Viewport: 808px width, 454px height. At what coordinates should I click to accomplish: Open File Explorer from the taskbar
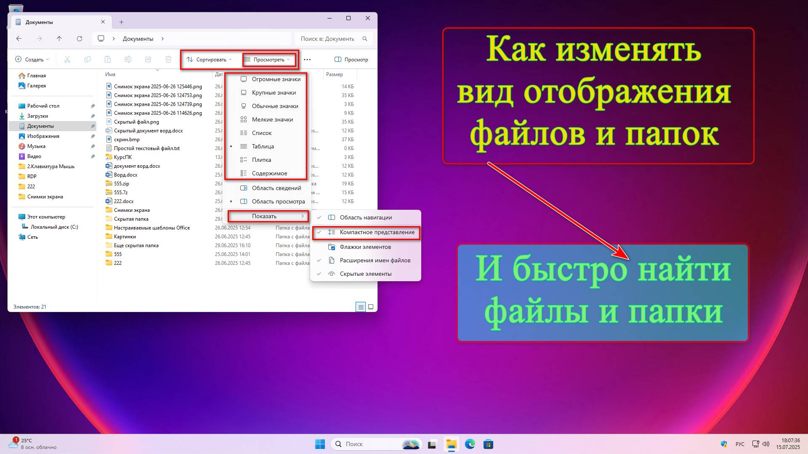coord(452,444)
